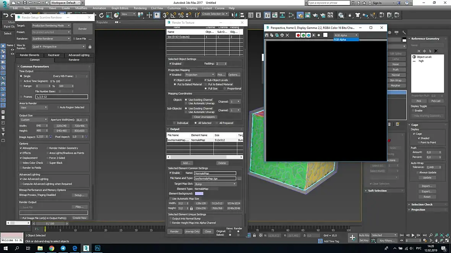Click Element Background color swatch
Viewport: 451px width, 253px height.
(x=199, y=194)
